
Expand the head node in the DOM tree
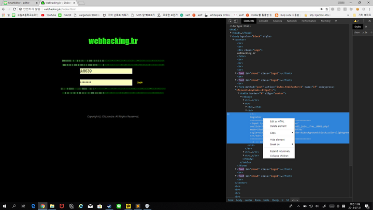pos(231,33)
